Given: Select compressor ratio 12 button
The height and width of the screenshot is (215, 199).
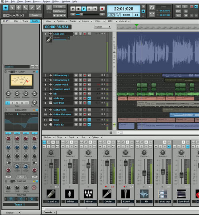Looking at the screenshot, I should [x=17, y=103].
